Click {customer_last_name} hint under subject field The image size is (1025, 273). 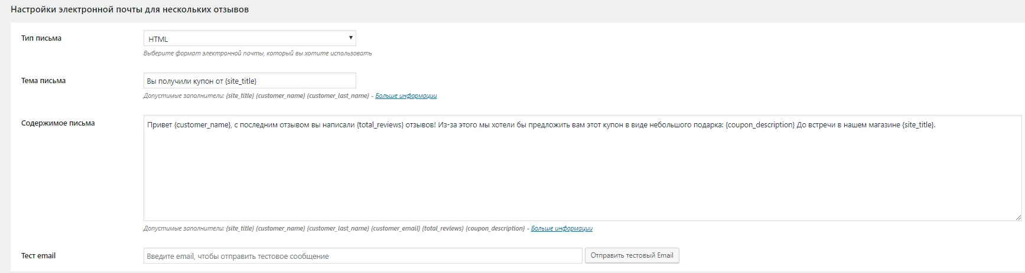[x=338, y=96]
